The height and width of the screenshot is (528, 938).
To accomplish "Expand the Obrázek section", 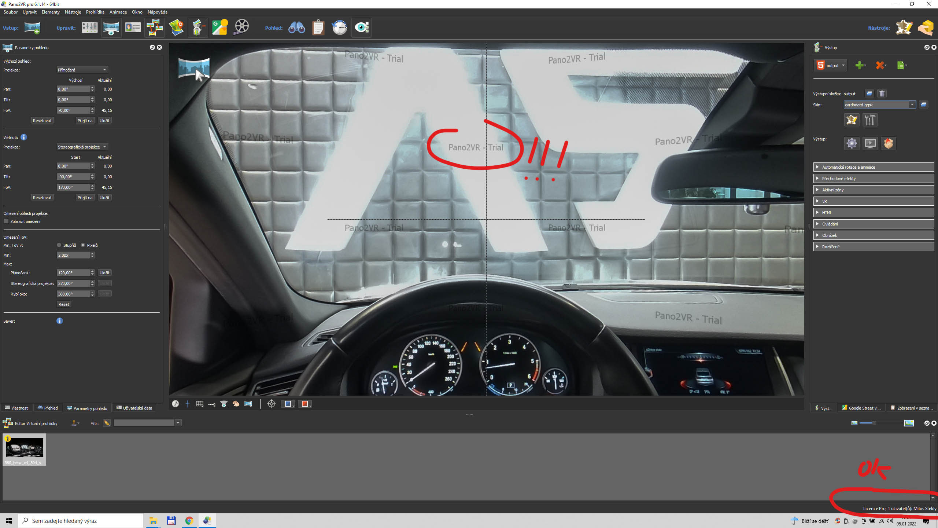I will point(874,235).
